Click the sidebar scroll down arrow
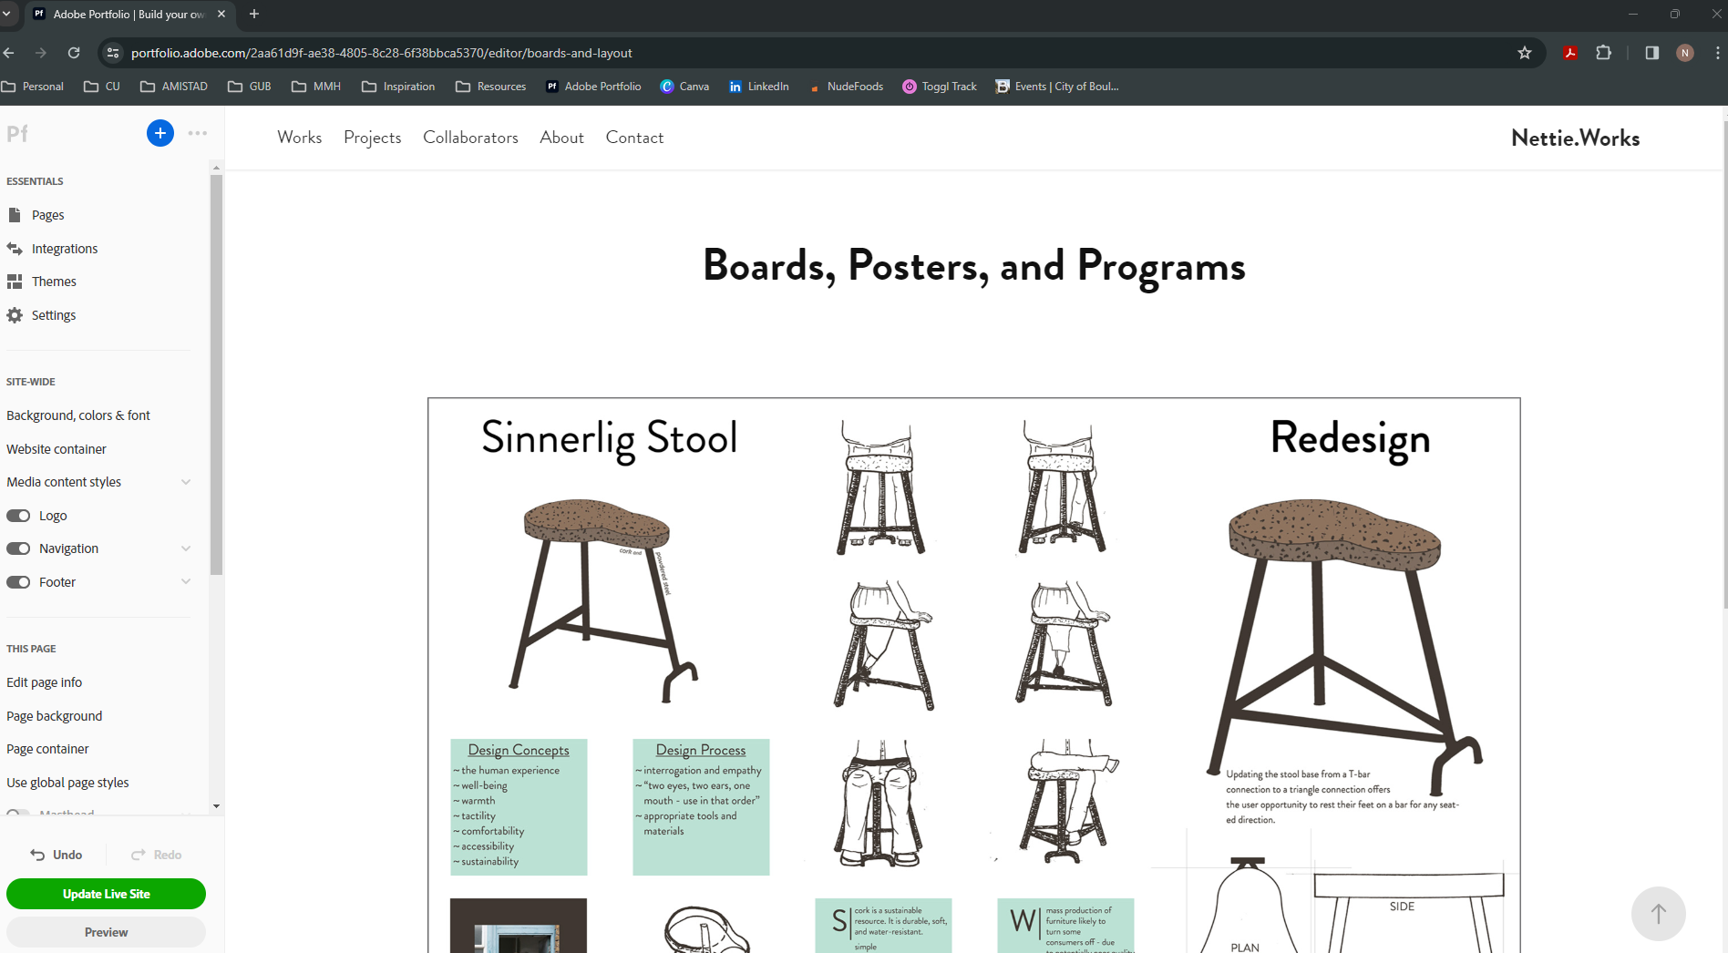The width and height of the screenshot is (1728, 953). 216,805
